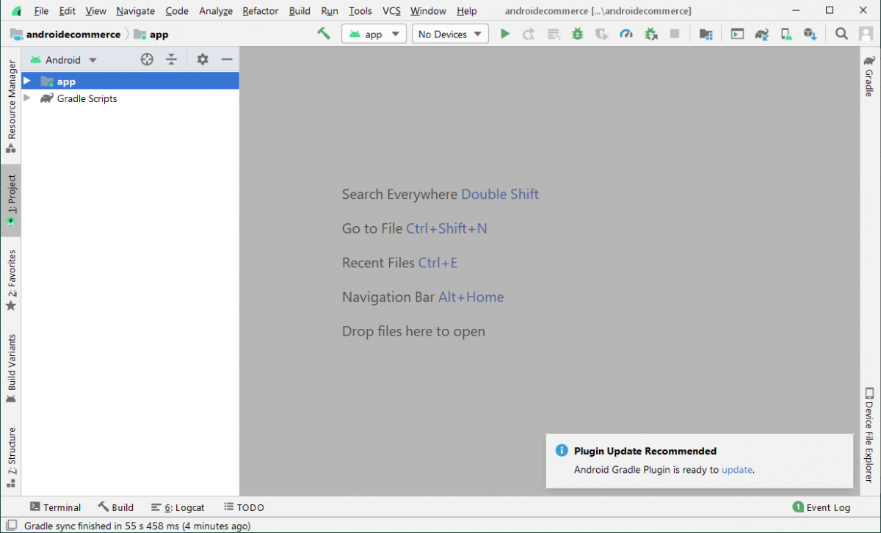This screenshot has width=881, height=533.
Task: Show the Build Variants panel
Action: pyautogui.click(x=10, y=369)
